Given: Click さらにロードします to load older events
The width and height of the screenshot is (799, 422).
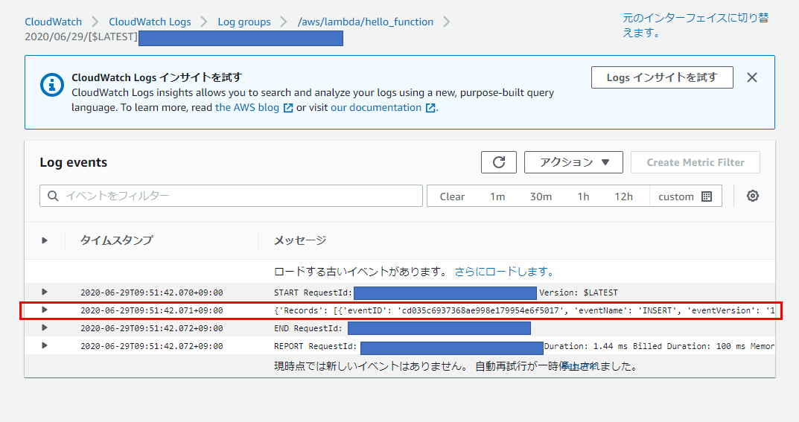Looking at the screenshot, I should pos(504,272).
